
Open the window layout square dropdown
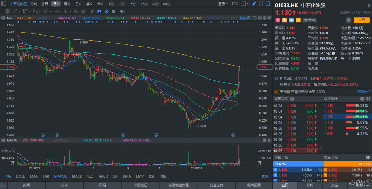[245, 4]
